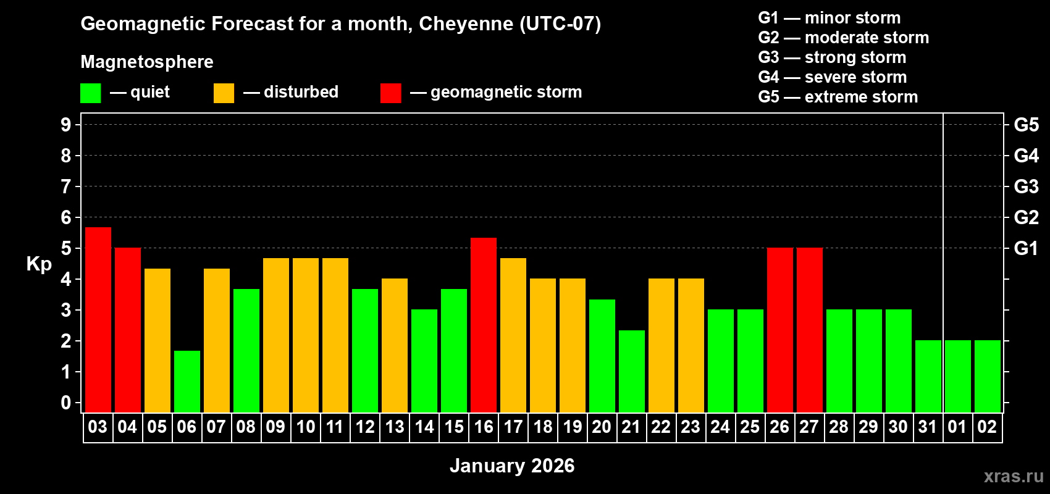Click the date label 16 on the axis
1050x494 pixels.
(484, 427)
